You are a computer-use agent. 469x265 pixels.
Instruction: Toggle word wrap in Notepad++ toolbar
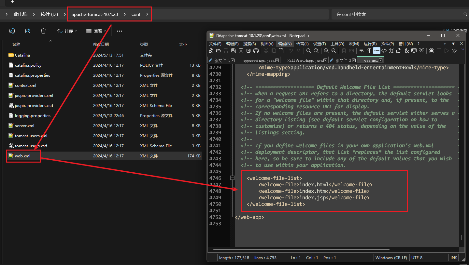pyautogui.click(x=362, y=51)
